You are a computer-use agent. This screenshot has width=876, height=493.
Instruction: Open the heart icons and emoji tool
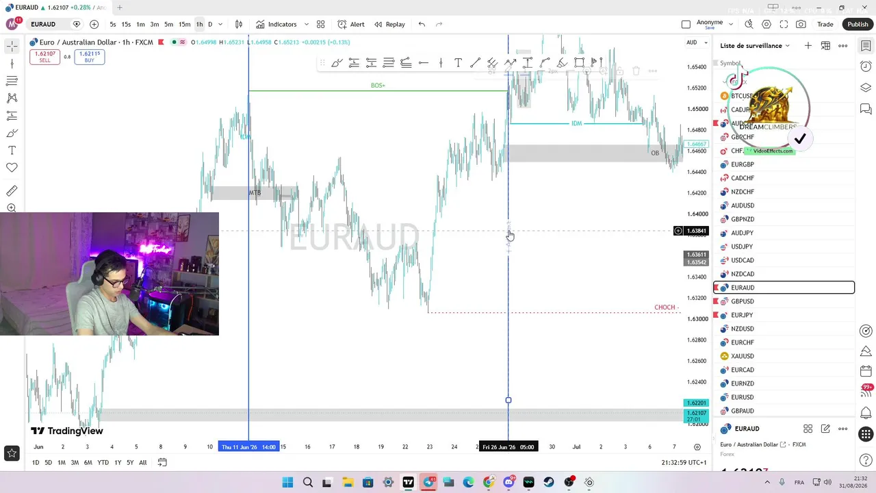pyautogui.click(x=12, y=168)
